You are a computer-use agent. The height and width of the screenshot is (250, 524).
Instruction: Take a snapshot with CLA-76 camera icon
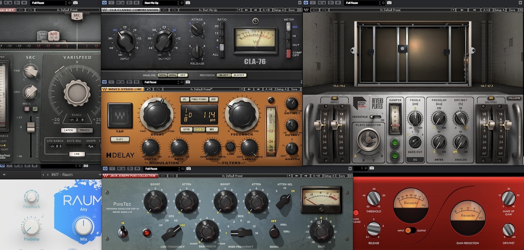pos(188,3)
